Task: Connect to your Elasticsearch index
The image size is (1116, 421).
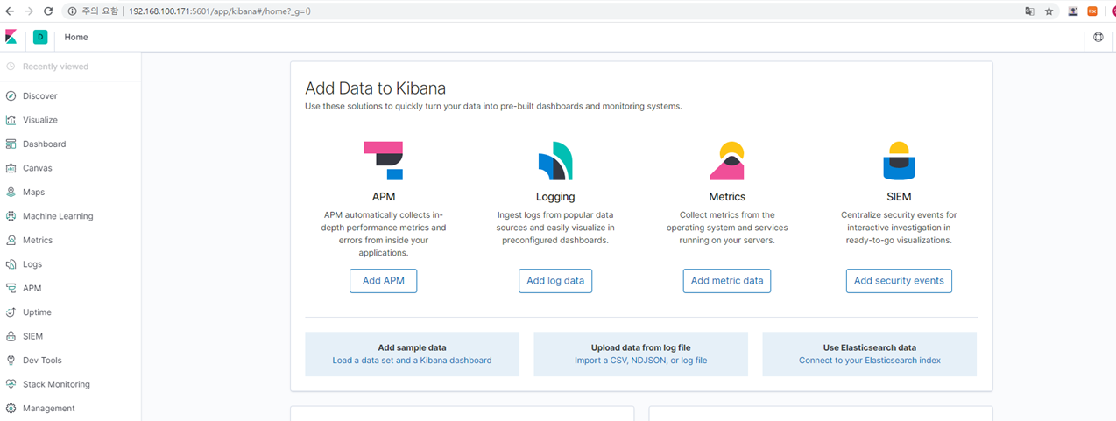Action: tap(870, 361)
